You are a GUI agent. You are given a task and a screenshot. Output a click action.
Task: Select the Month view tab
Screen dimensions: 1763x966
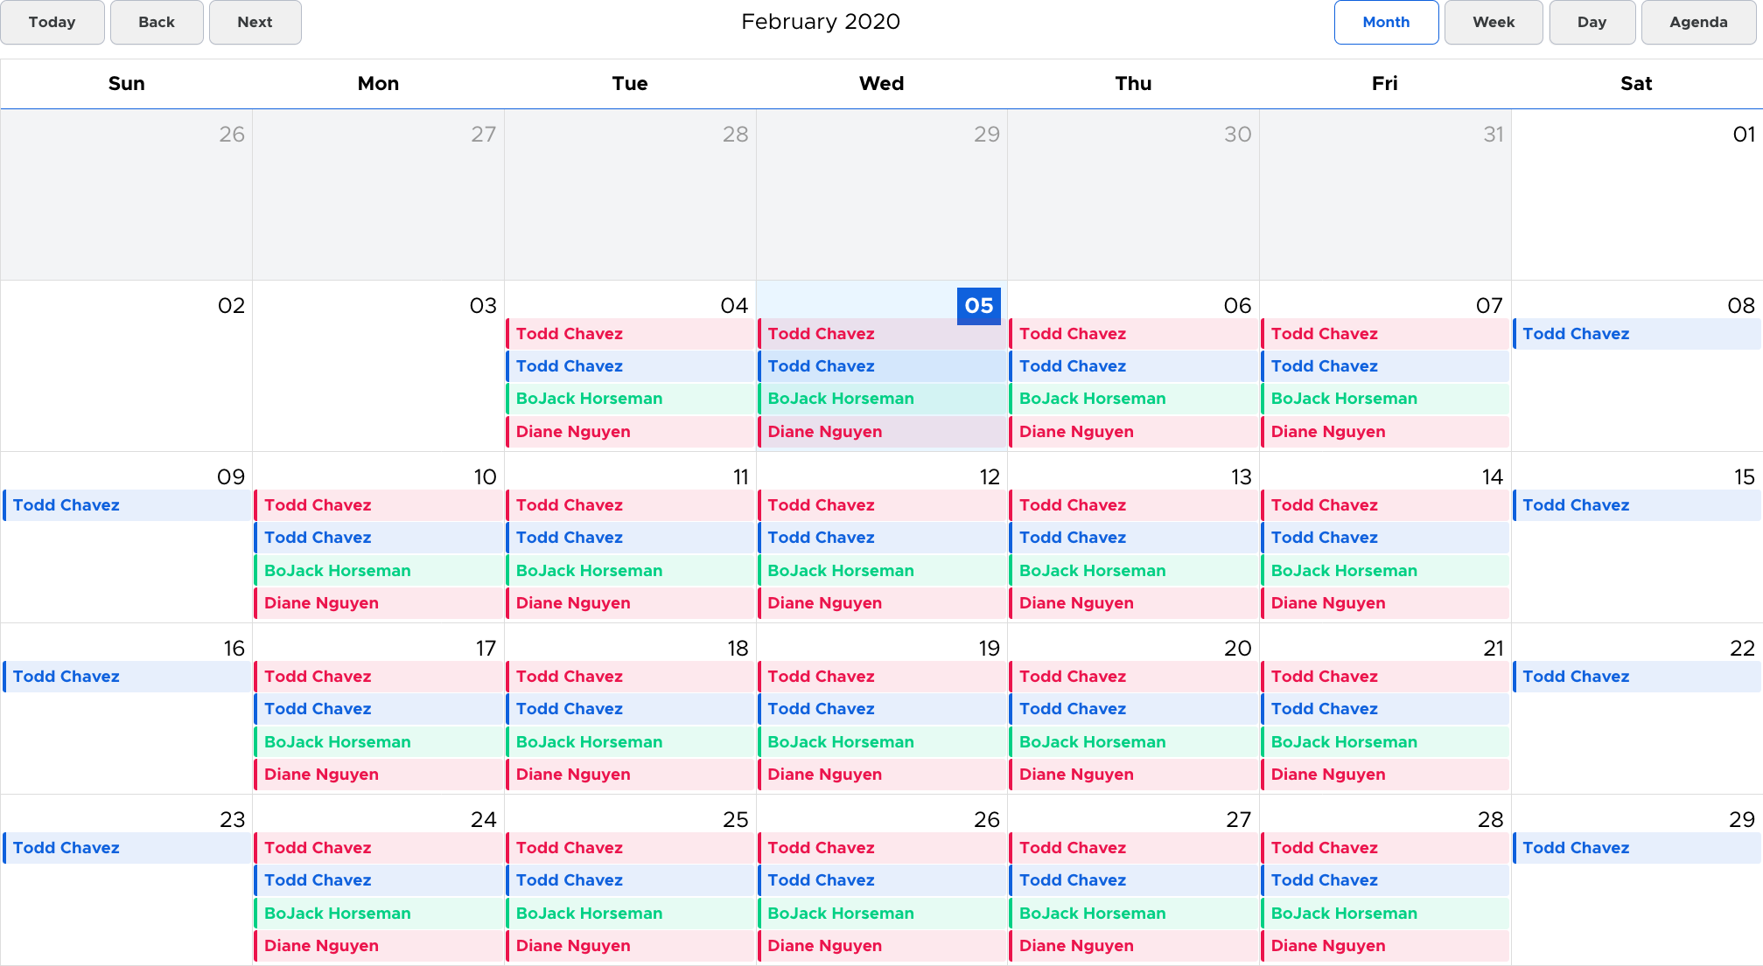tap(1386, 22)
